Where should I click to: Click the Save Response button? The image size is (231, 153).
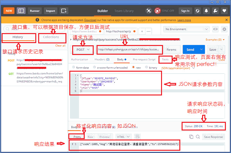coord(213,137)
